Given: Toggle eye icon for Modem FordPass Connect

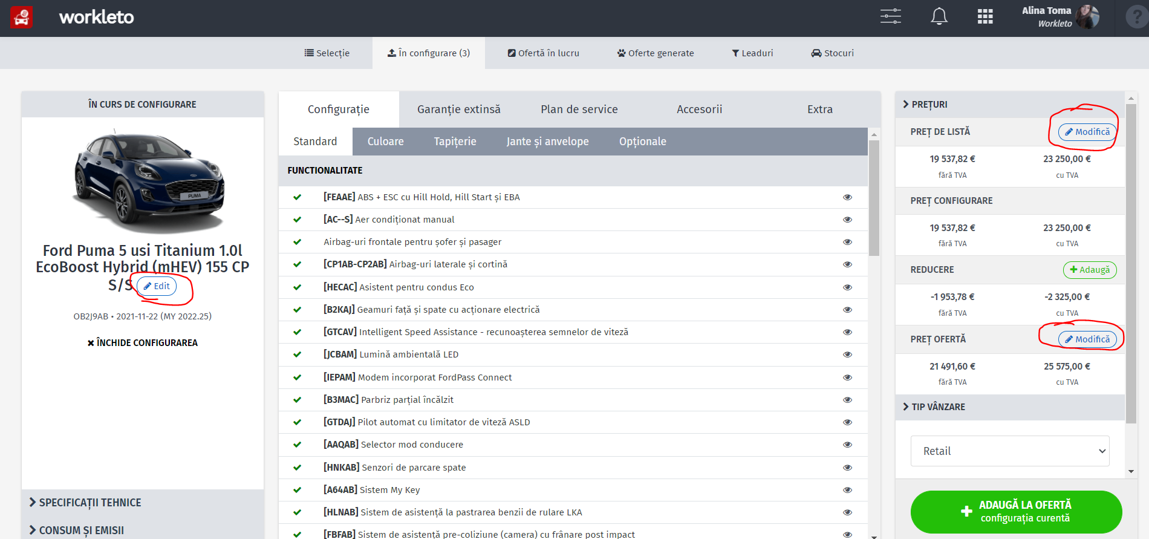Looking at the screenshot, I should point(847,377).
